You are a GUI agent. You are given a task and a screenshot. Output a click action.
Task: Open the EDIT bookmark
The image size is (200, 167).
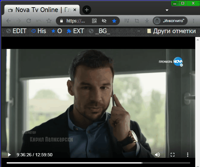[16, 31]
